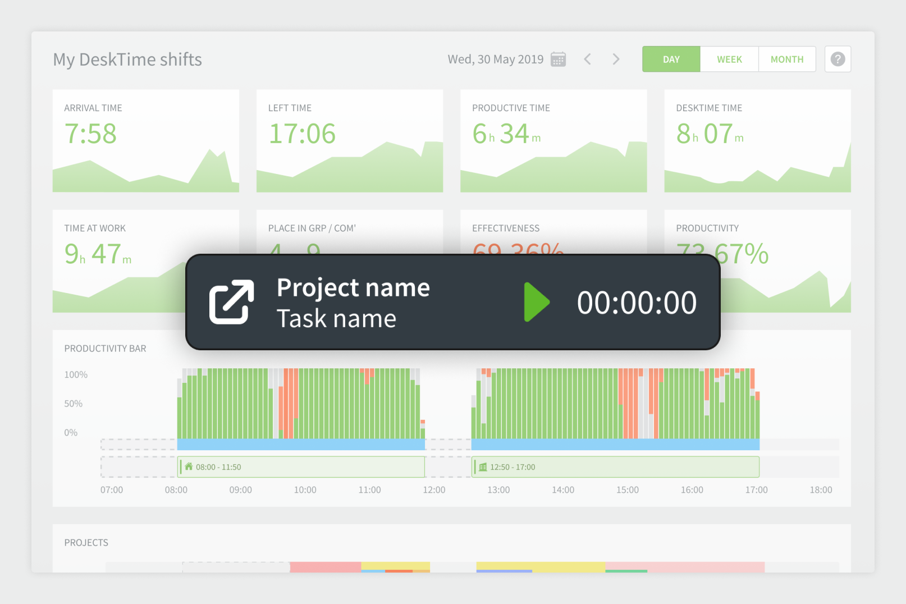Expand the next day with the right chevron
The image size is (906, 604).
click(616, 59)
